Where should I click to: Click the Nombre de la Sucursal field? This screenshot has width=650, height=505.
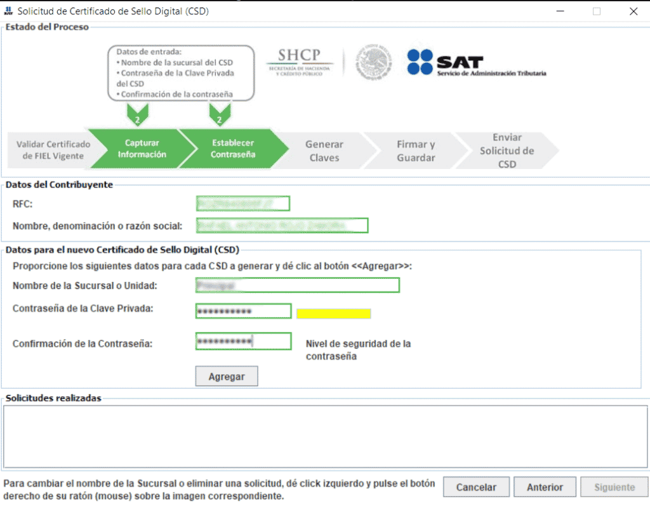297,285
